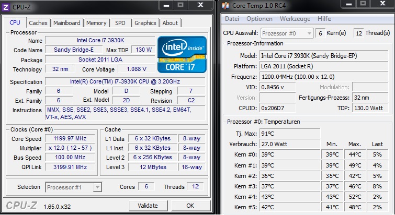The image size is (395, 215).
Task: Click the Verbrauch value 27.0 Watt
Action: [290, 144]
